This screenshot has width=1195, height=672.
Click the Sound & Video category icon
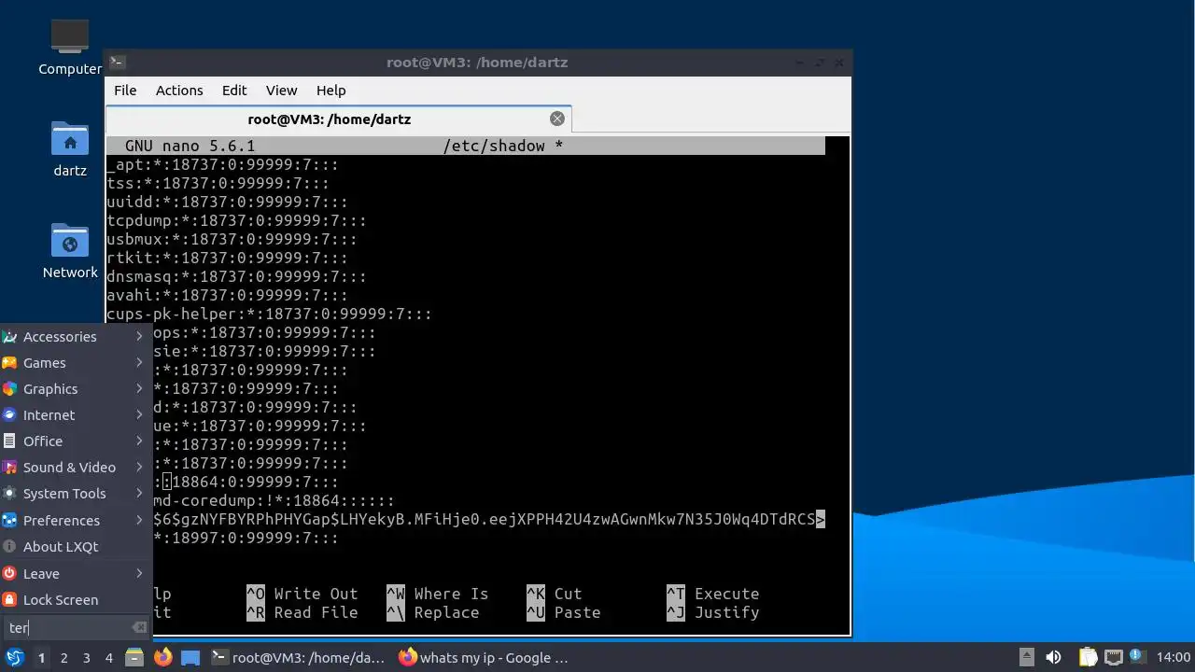(x=9, y=468)
